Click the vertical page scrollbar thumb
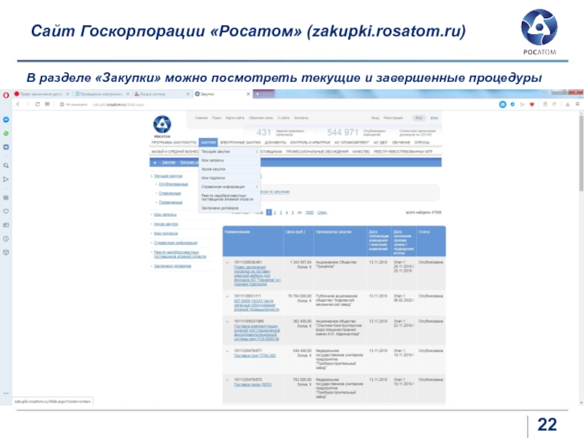Screen dimensions: 584x438 (x=581, y=153)
